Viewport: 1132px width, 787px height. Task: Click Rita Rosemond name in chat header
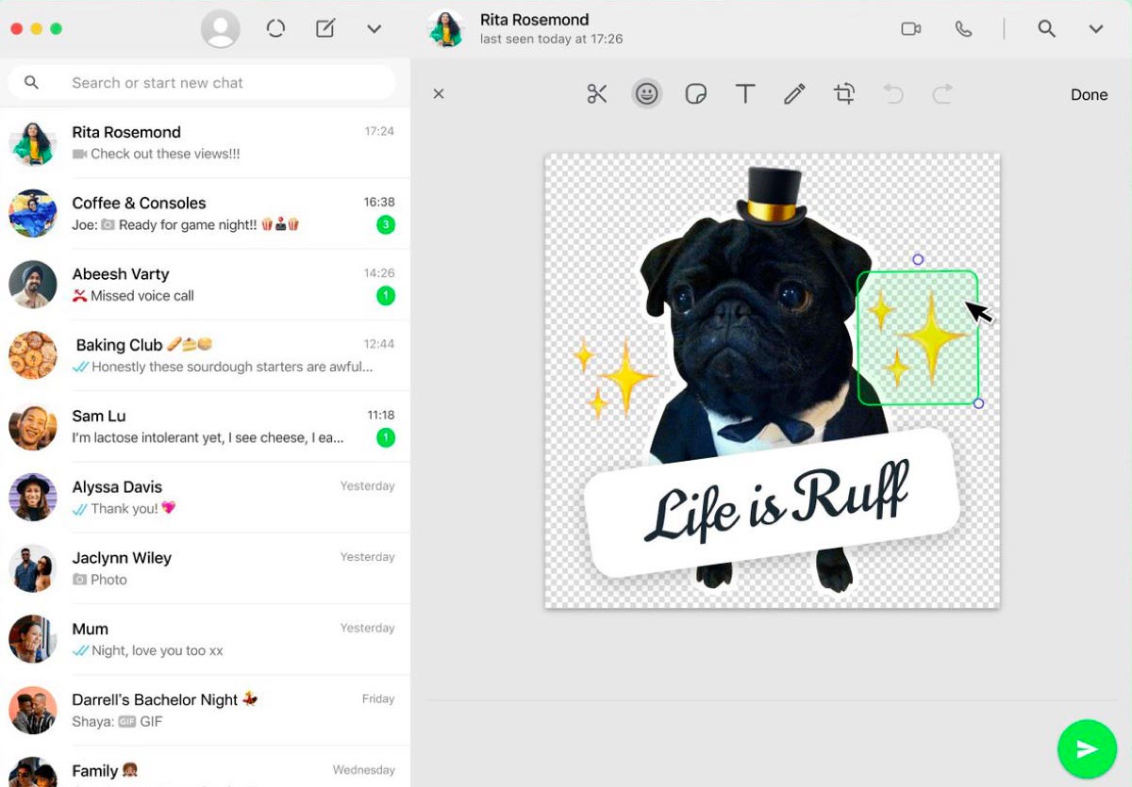click(534, 19)
